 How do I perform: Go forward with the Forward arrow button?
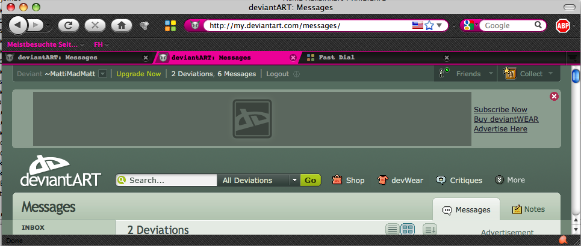click(36, 25)
